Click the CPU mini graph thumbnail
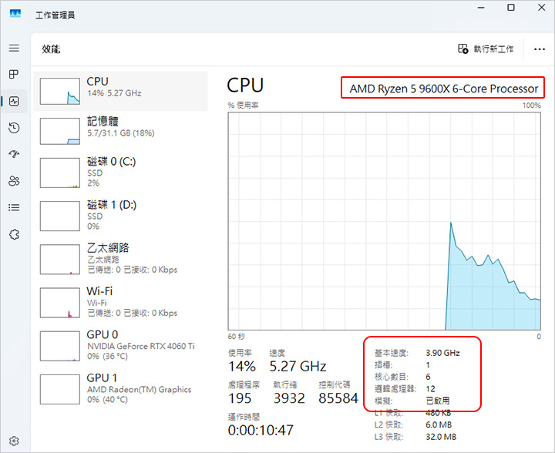 [x=60, y=91]
